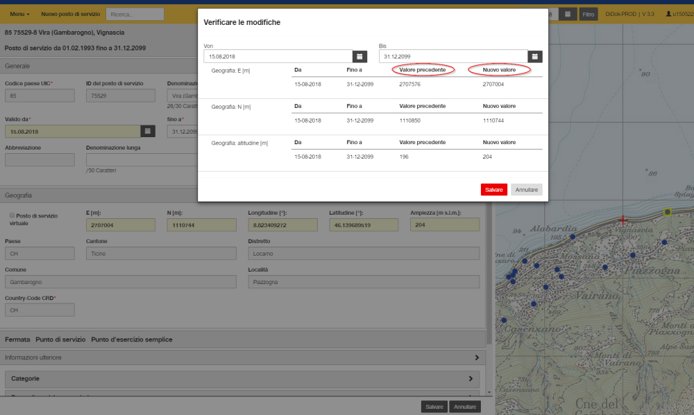Viewport: 694px width, 415px height.
Task: Open the Bis date calendar picker
Action: pyautogui.click(x=534, y=57)
